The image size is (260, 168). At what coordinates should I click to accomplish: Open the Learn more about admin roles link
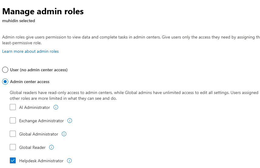[30, 51]
